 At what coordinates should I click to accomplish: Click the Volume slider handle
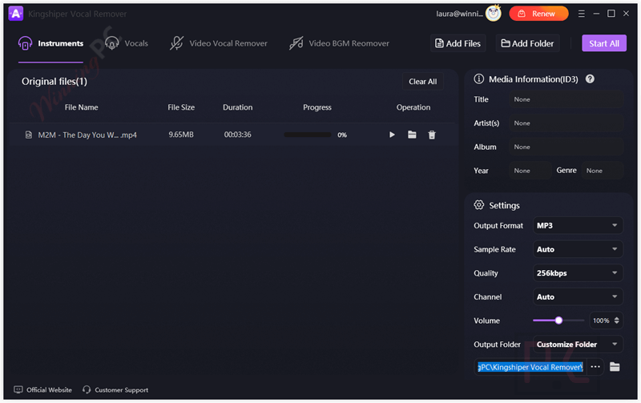[x=558, y=320]
